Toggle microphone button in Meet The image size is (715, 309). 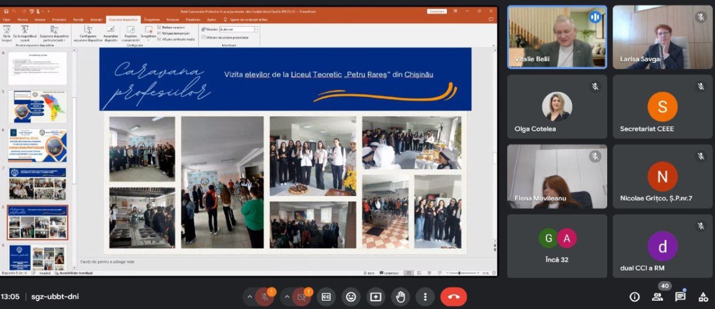click(265, 297)
